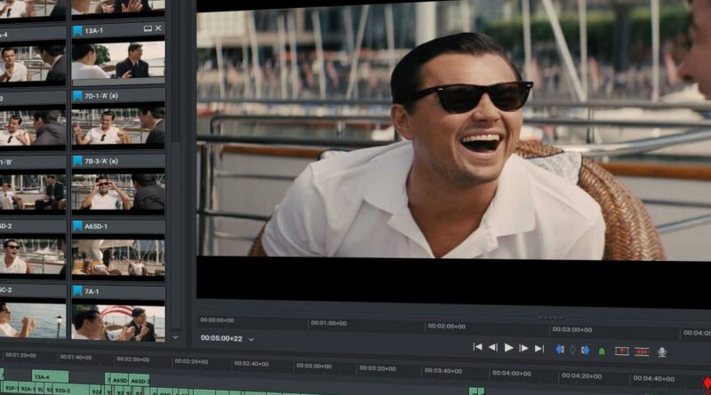Click the blue flag on tile 7A-1
The height and width of the screenshot is (395, 711).
[x=77, y=291]
